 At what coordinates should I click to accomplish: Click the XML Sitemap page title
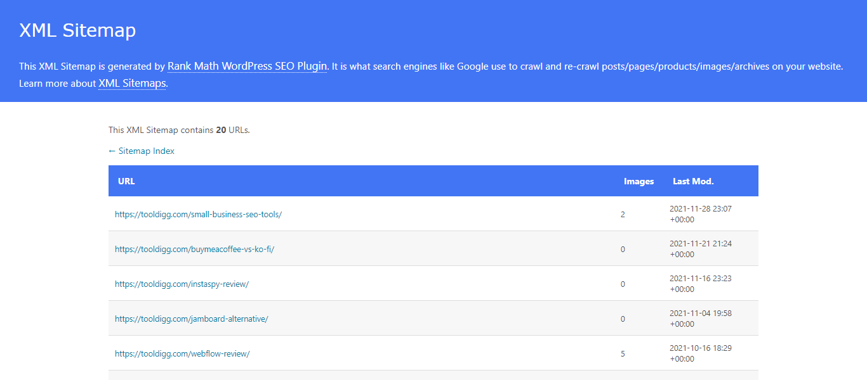tap(77, 30)
